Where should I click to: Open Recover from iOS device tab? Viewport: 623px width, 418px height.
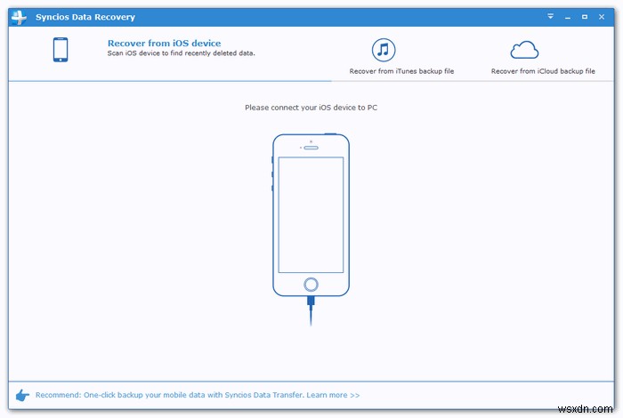point(164,44)
